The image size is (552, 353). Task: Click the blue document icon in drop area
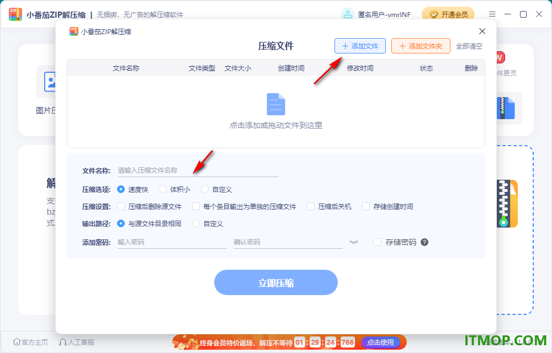pyautogui.click(x=276, y=104)
